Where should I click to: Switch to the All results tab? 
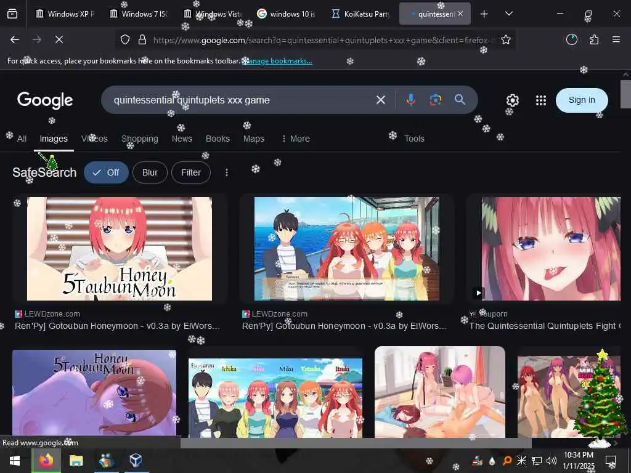click(x=22, y=139)
